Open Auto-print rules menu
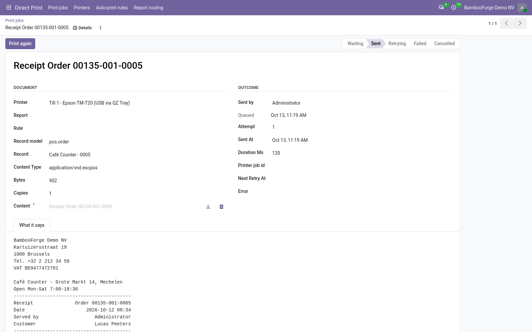This screenshot has height=332, width=532. (x=112, y=8)
